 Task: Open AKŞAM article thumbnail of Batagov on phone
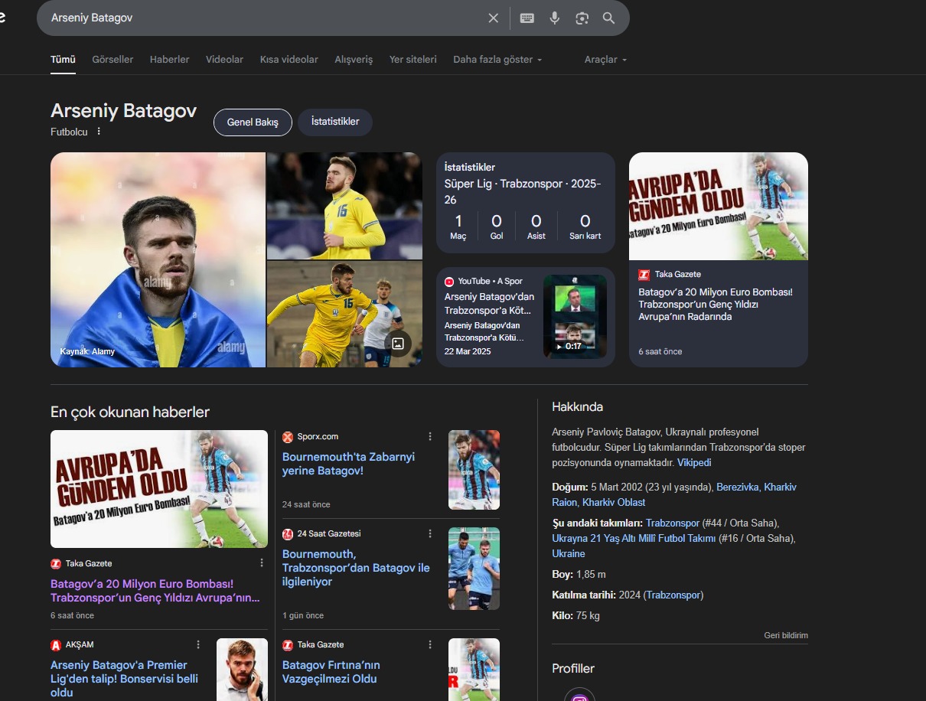tap(242, 670)
